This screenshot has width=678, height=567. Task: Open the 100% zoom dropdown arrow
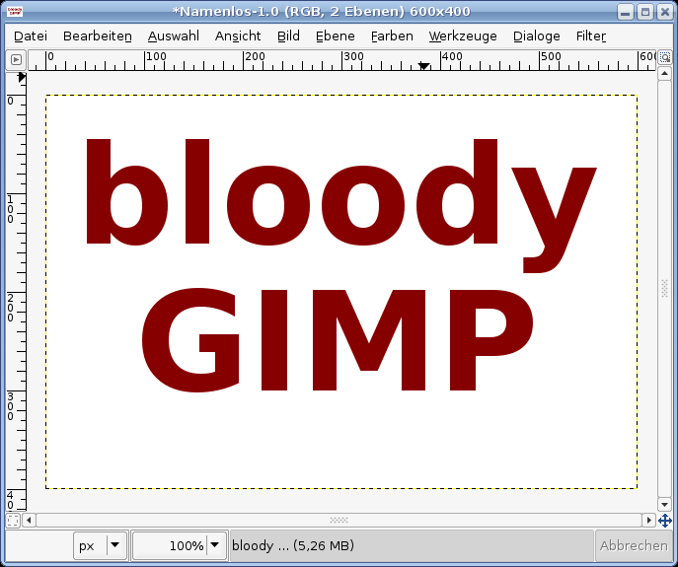[x=215, y=545]
